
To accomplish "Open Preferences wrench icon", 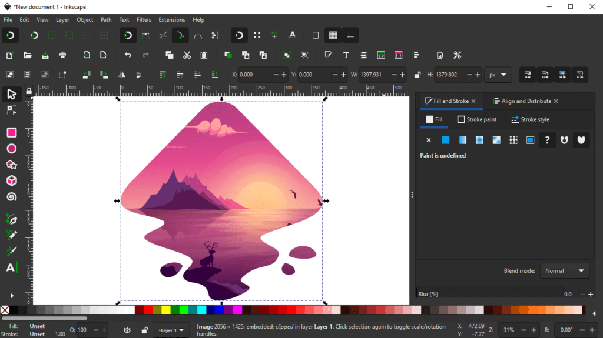I will 457,55.
